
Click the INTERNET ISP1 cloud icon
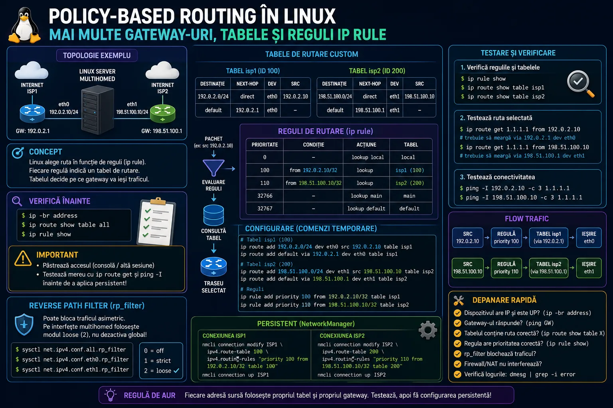(x=32, y=71)
